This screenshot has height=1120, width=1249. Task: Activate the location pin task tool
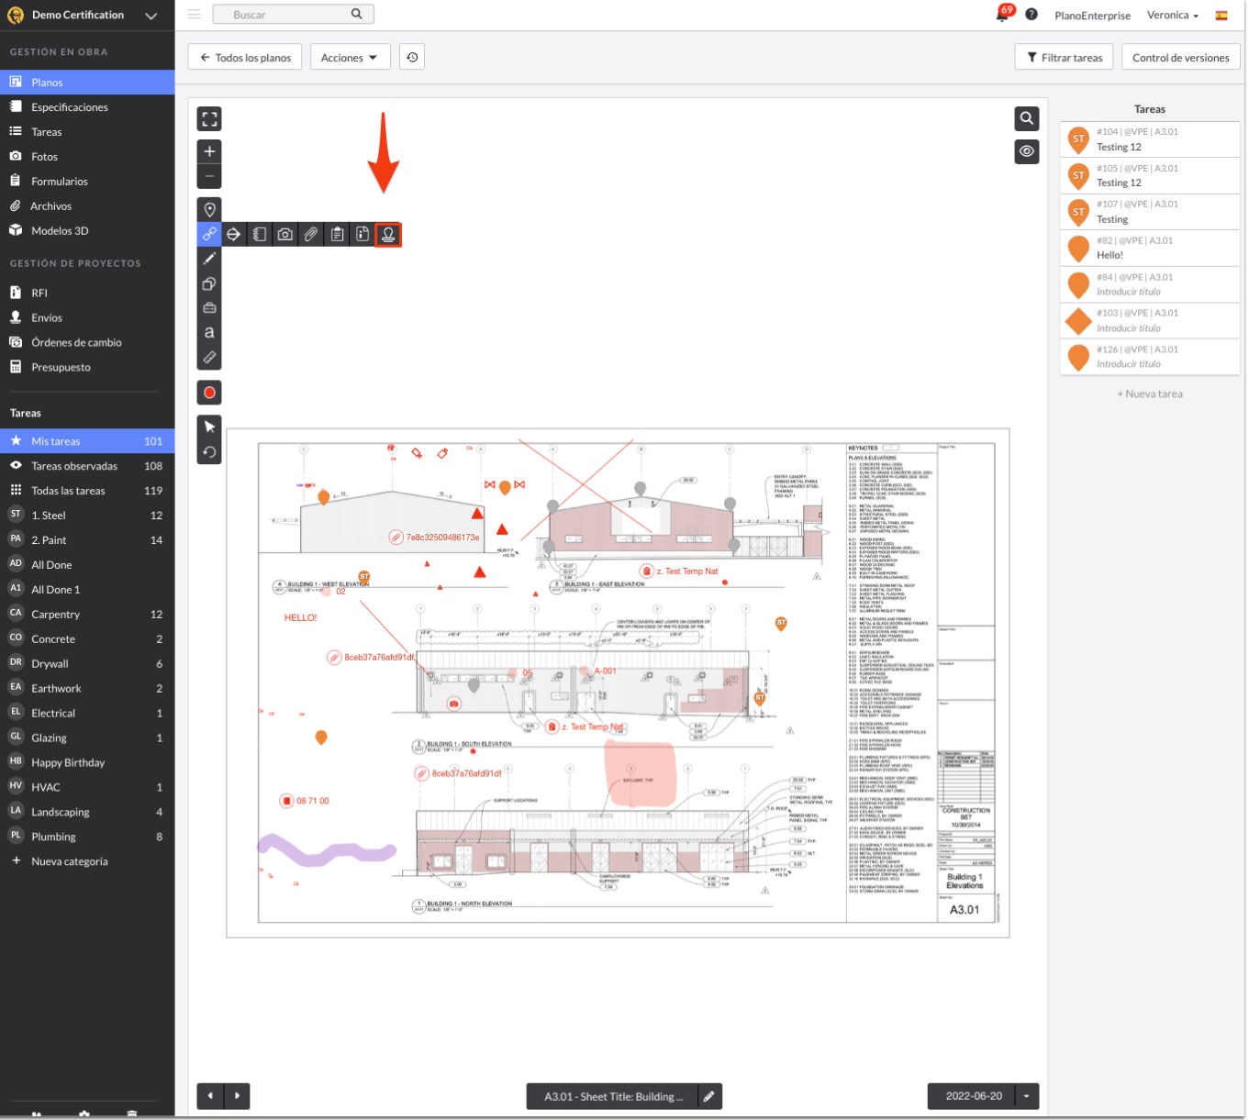(209, 210)
